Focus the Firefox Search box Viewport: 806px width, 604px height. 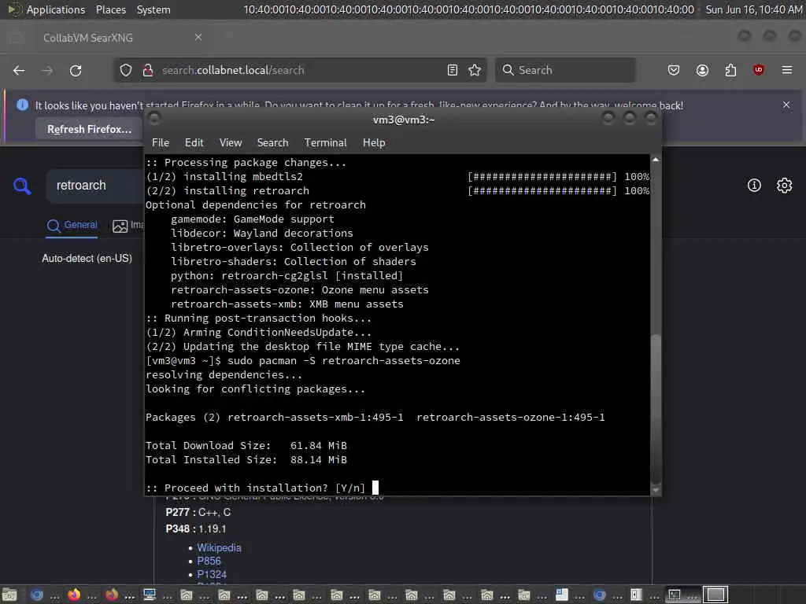click(x=565, y=70)
